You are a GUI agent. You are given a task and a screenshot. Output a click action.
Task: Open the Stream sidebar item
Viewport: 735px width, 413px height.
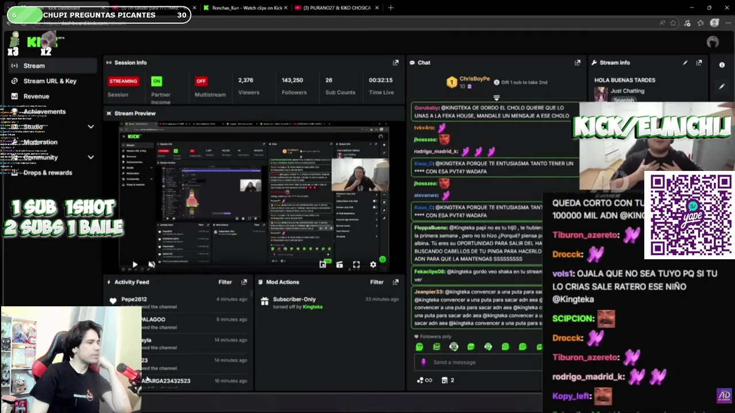click(52, 66)
